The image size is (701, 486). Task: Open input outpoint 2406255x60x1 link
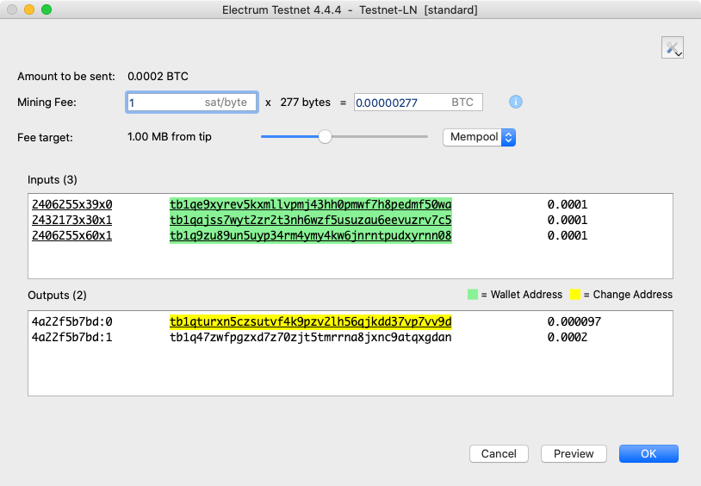(x=72, y=235)
